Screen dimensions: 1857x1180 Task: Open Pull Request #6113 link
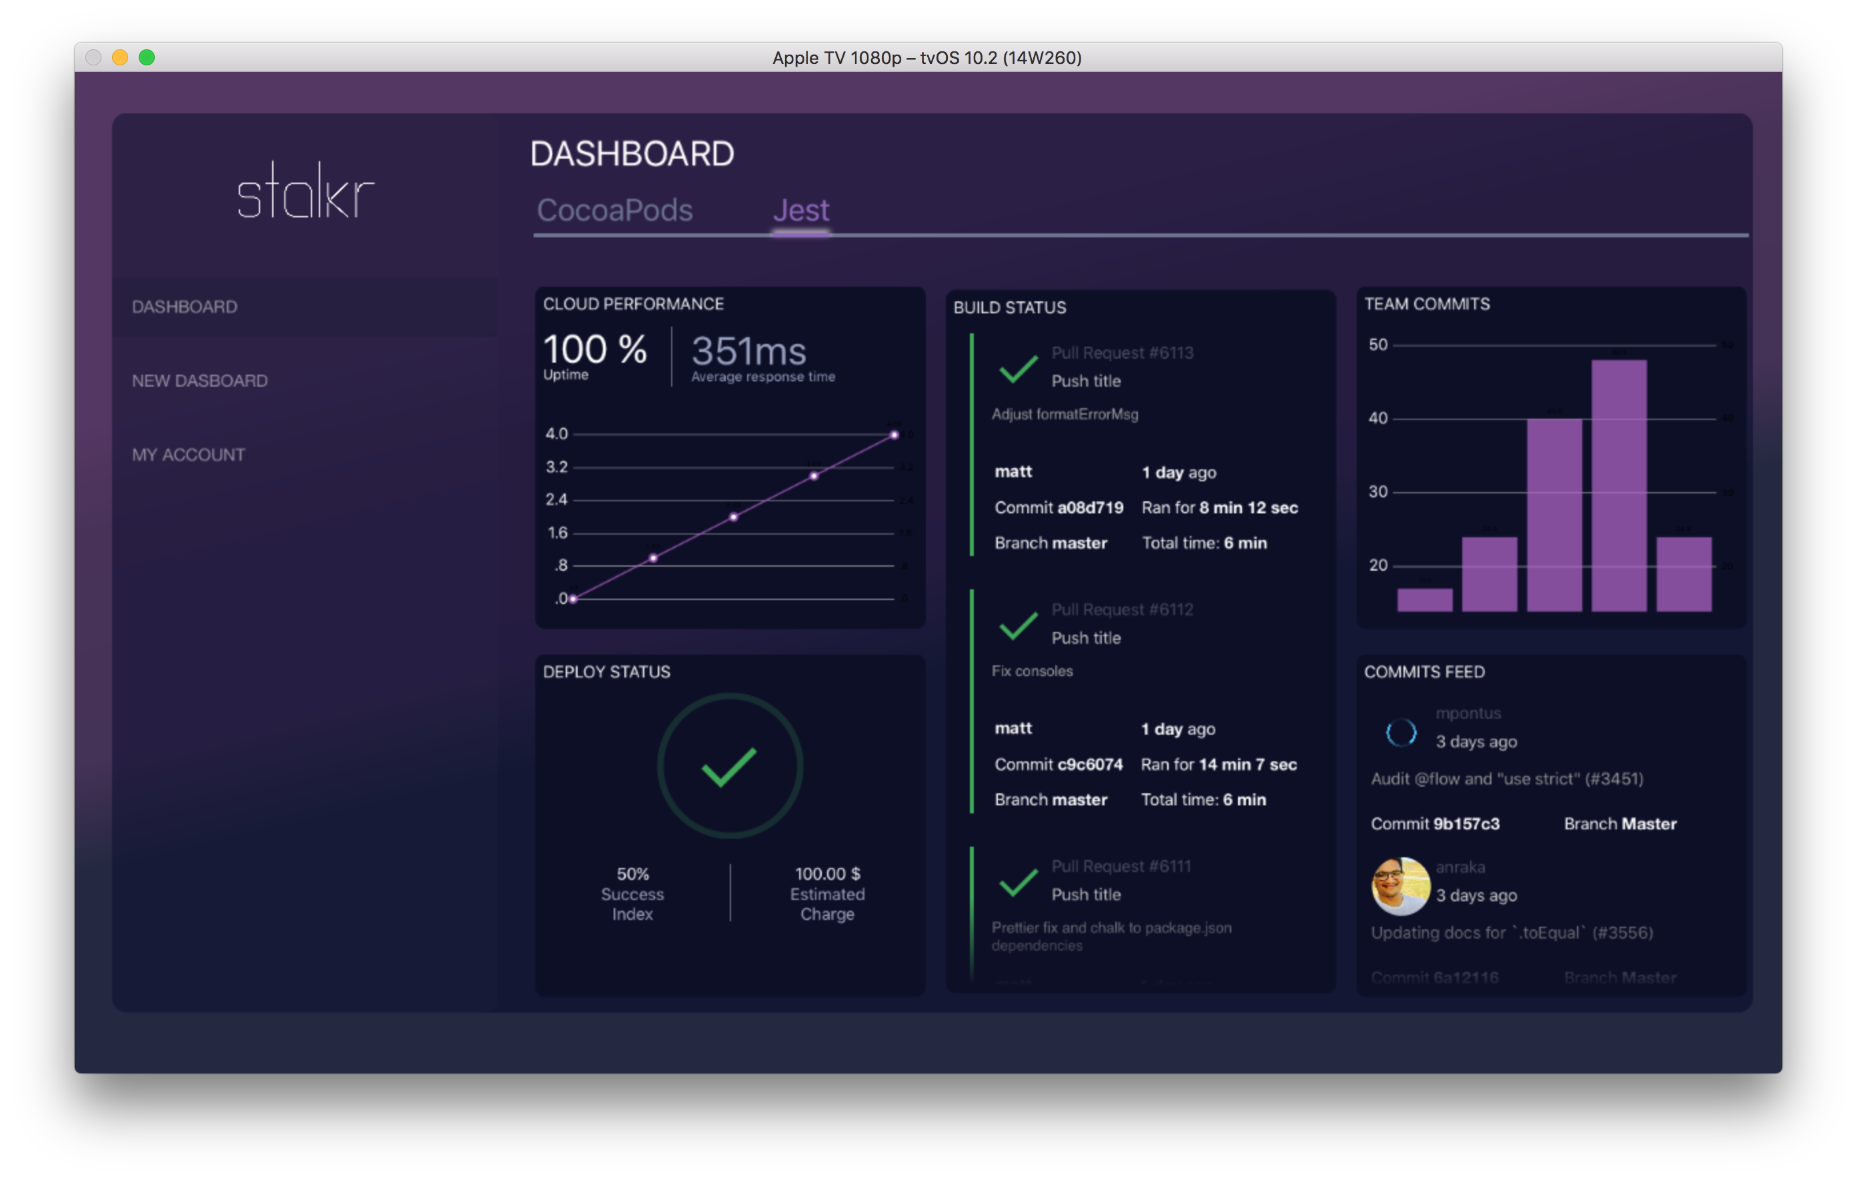click(x=1122, y=353)
